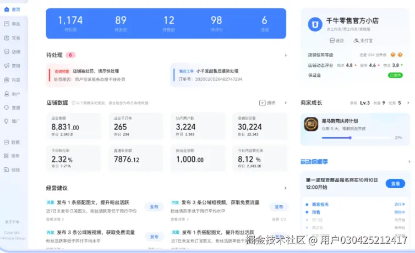Click 发布 button for bottom-left 公域短视频 suggestion
Image resolution: width=415 pixels, height=253 pixels.
click(154, 237)
